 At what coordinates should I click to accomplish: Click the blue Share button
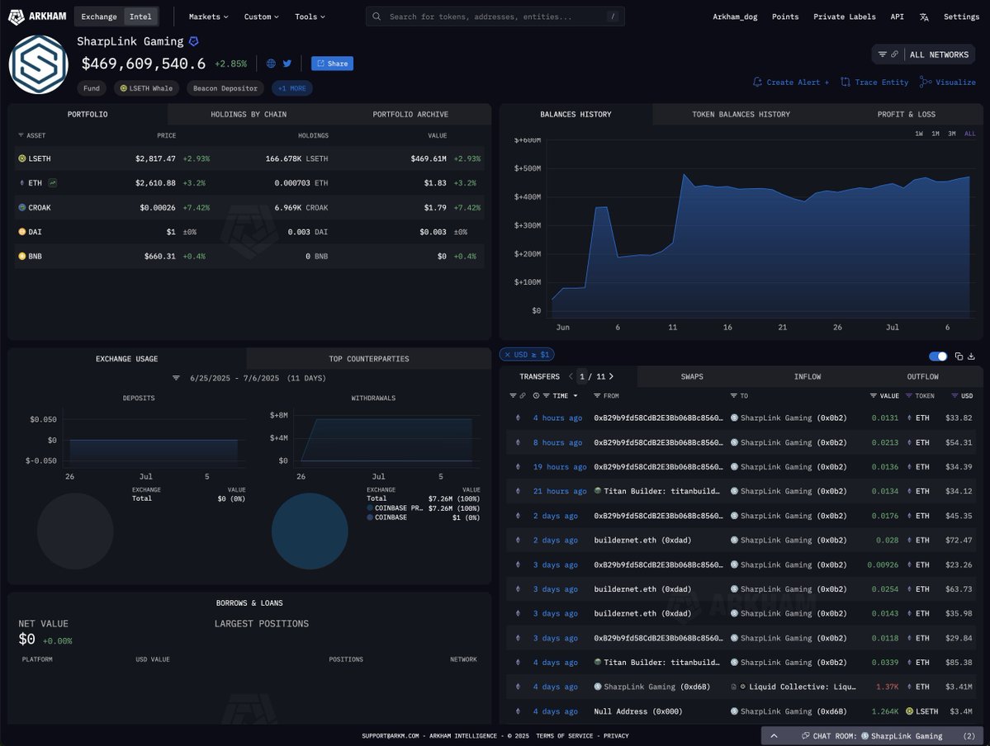(x=332, y=64)
